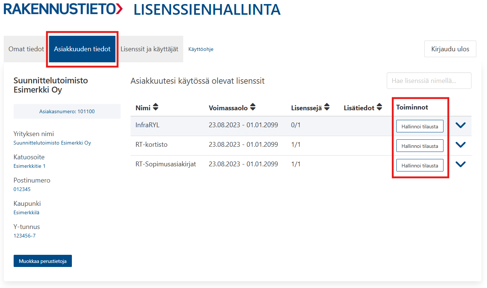Click Hallinnoi tilausta for InfraRYL
The height and width of the screenshot is (288, 487).
(x=420, y=126)
